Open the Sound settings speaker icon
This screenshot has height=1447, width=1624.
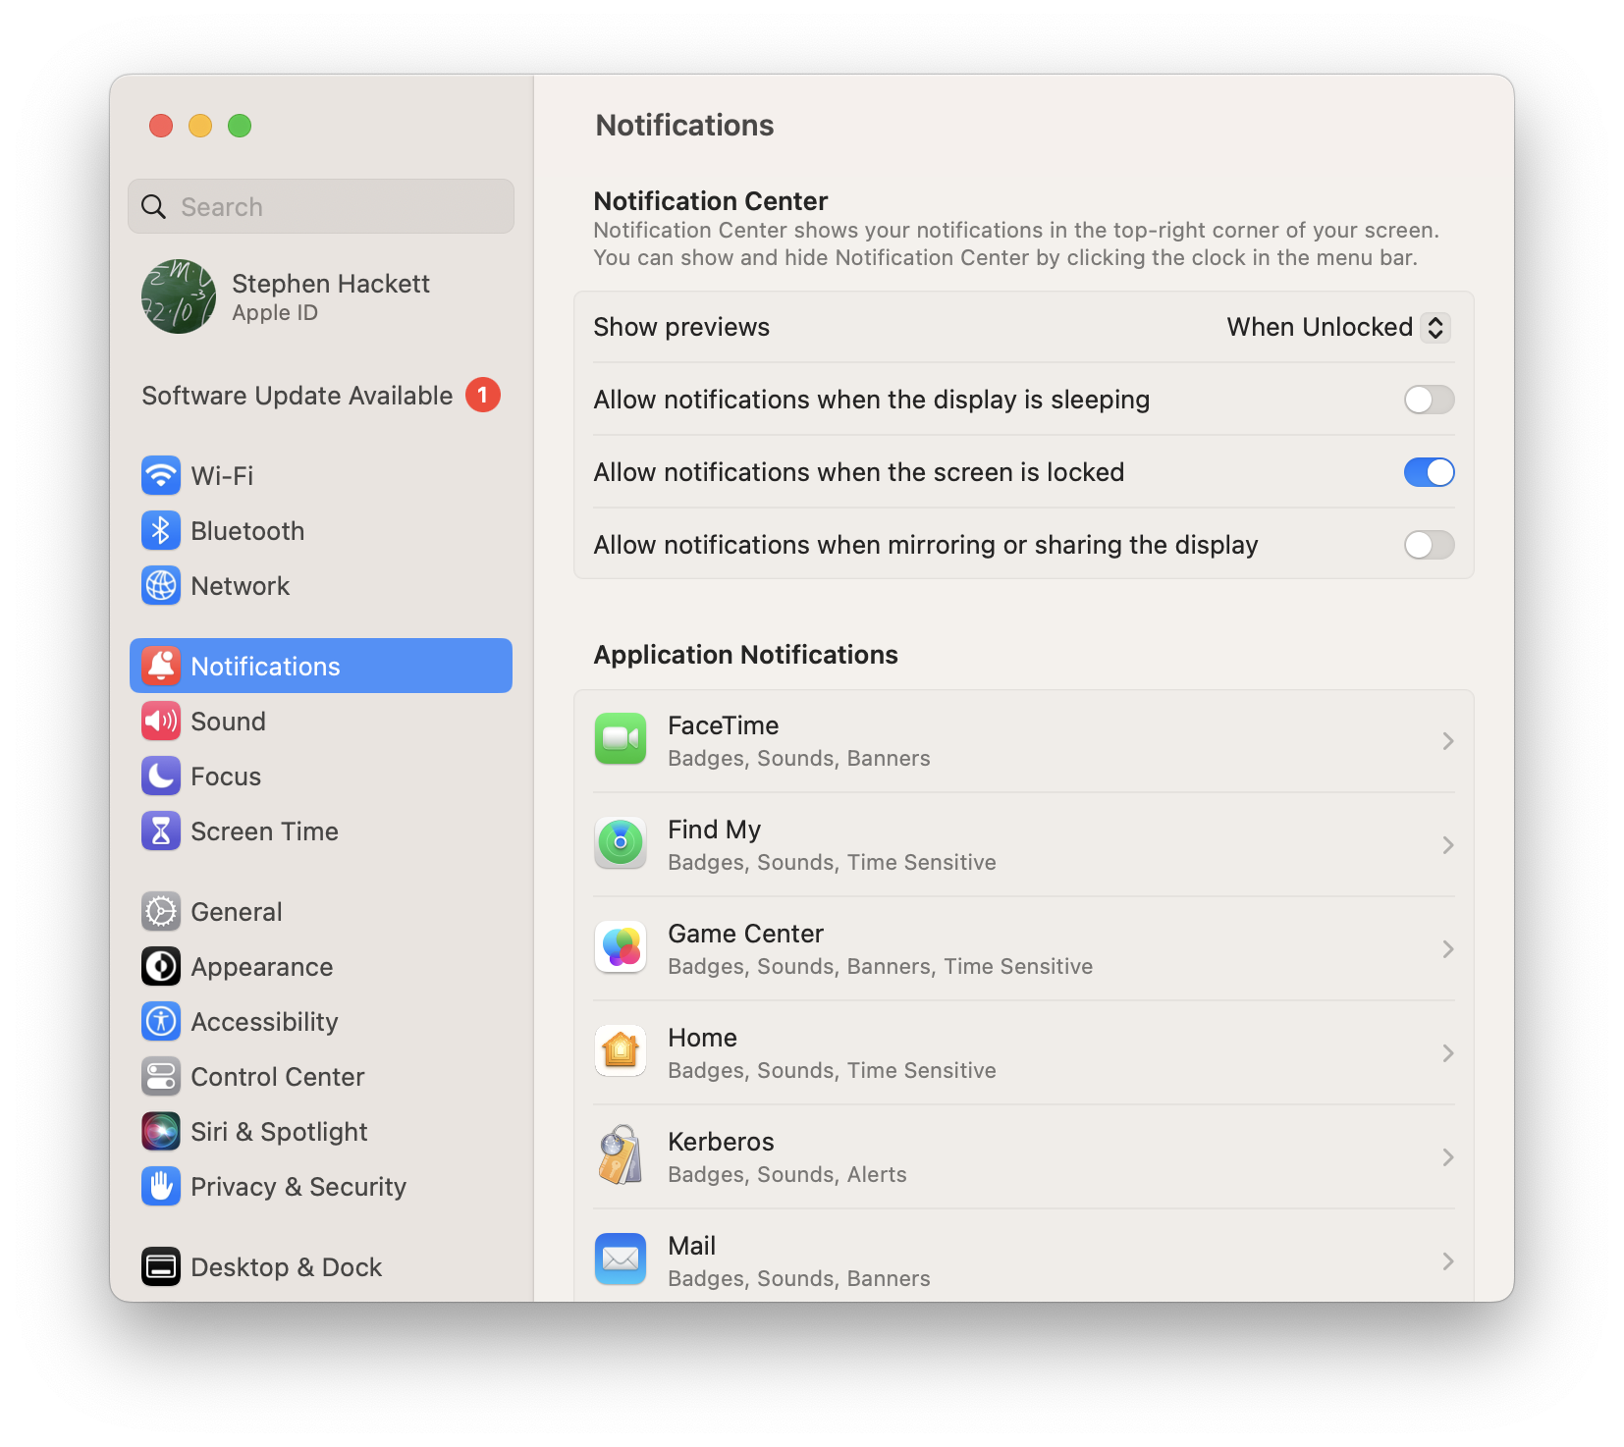click(x=161, y=722)
